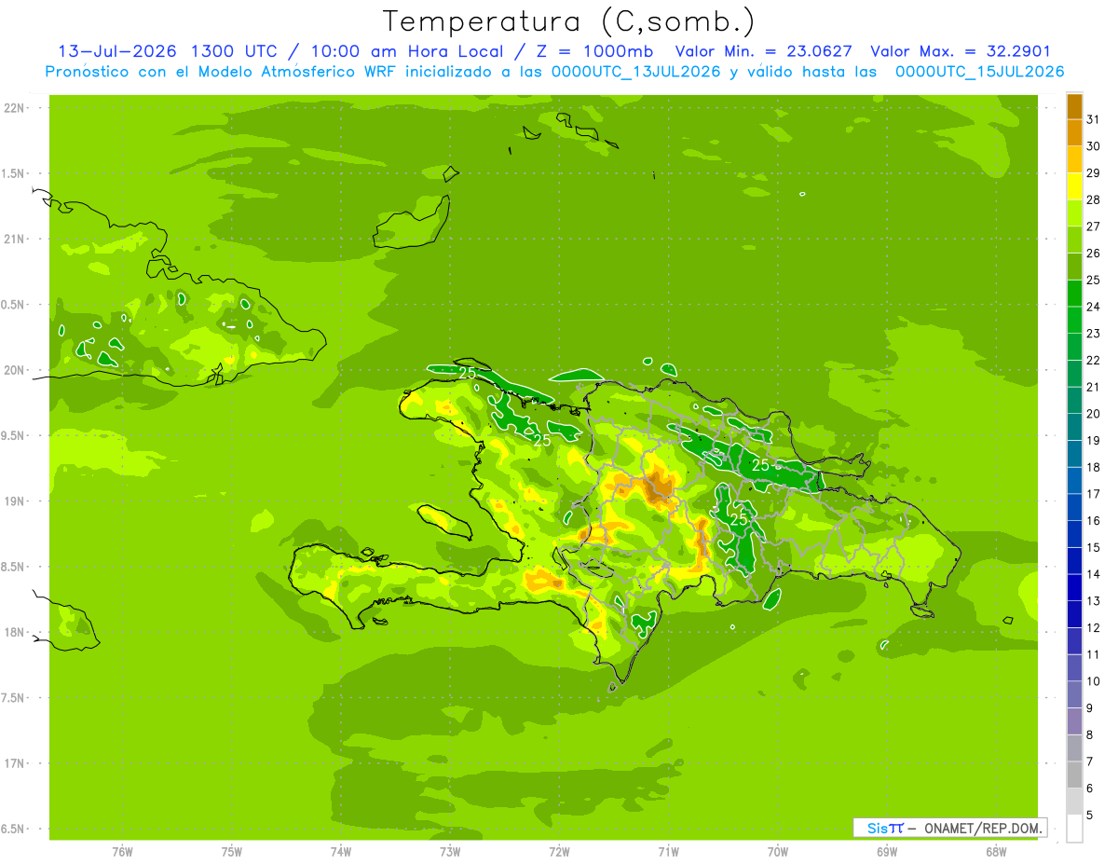Select the dark green swatch between 24 and 25
This screenshot has height=864, width=1118.
coord(1074,294)
